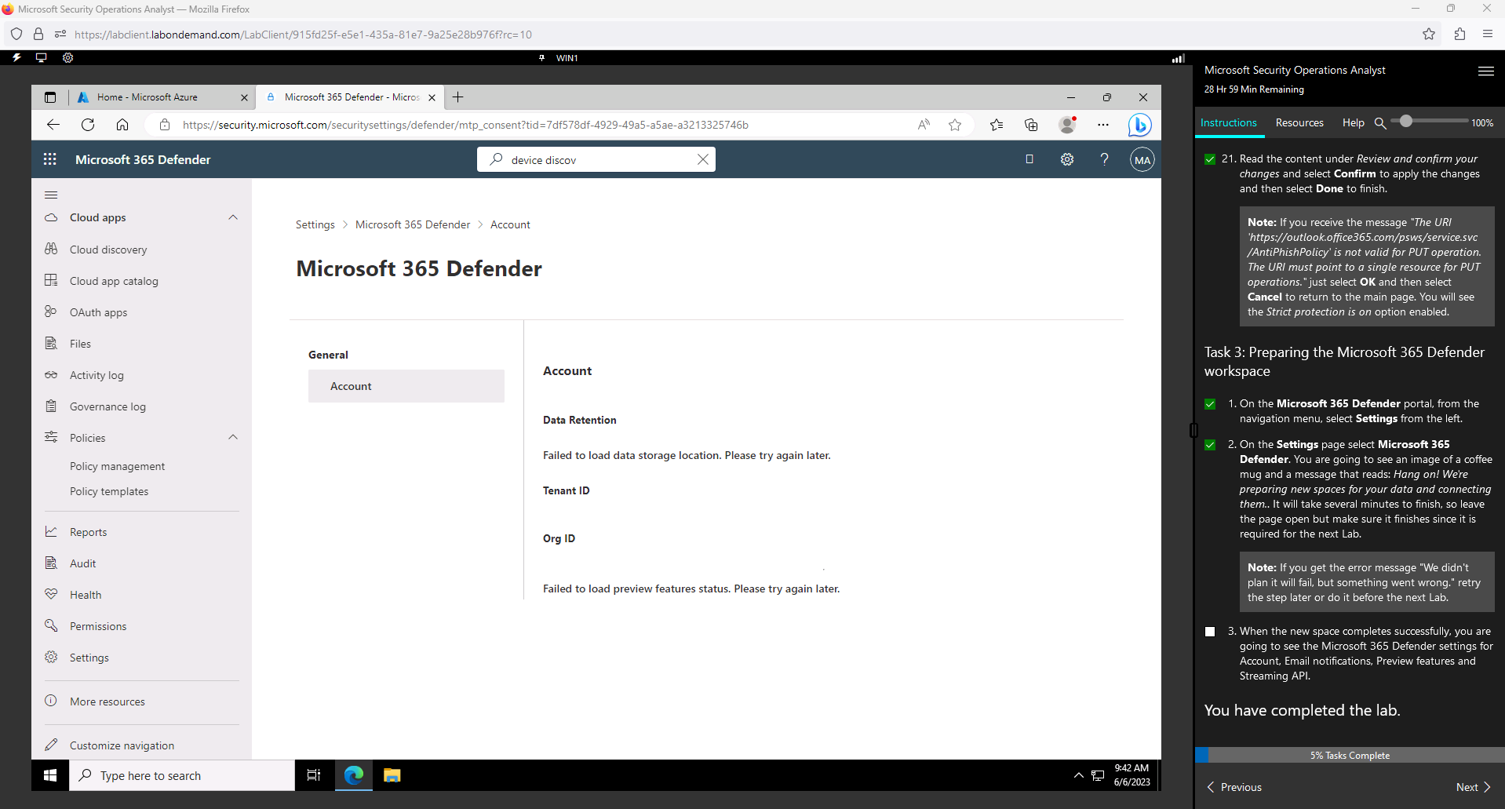Open the Help question mark icon
The height and width of the screenshot is (809, 1505).
pyautogui.click(x=1104, y=159)
